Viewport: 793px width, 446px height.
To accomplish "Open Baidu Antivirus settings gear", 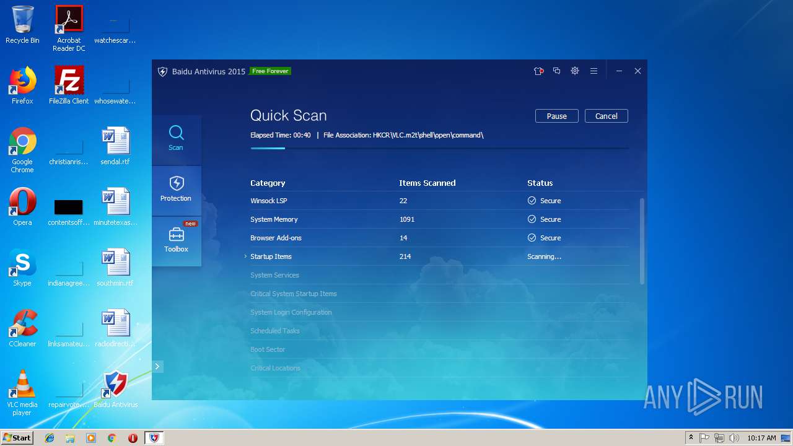I will [575, 71].
